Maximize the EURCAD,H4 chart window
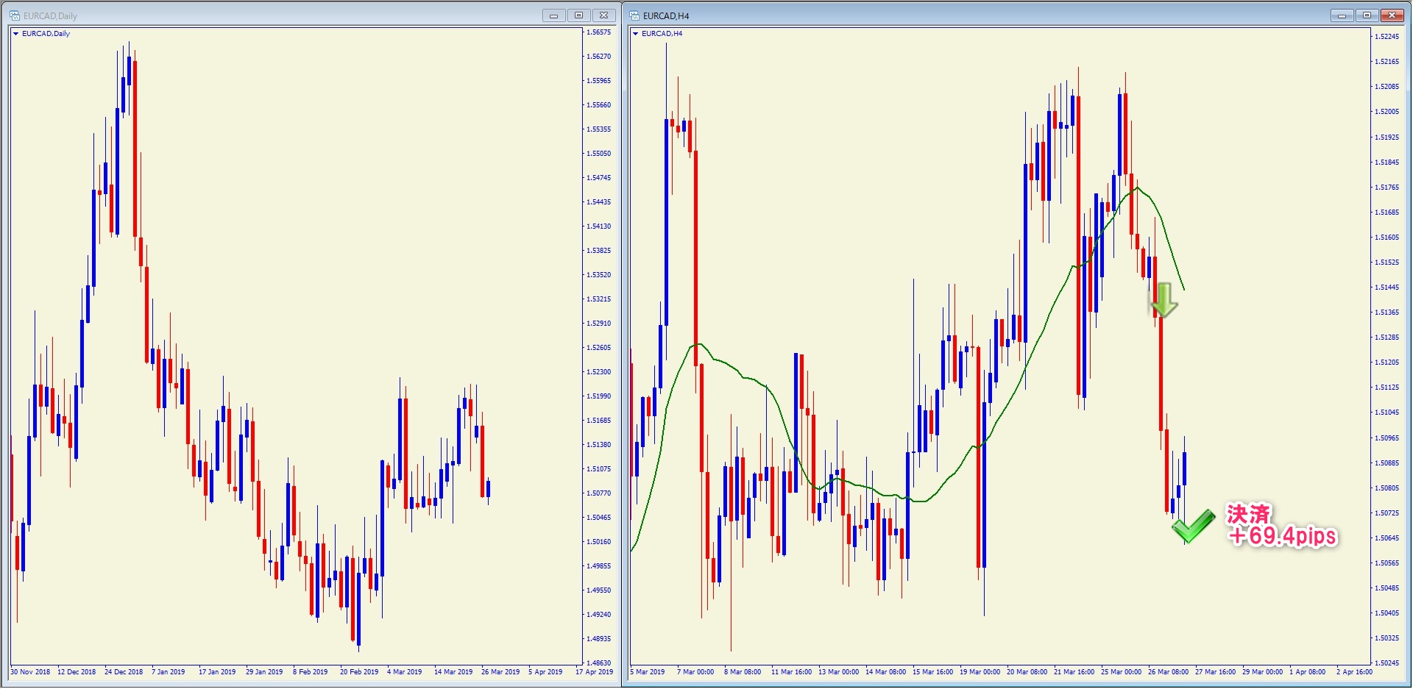 coord(1367,15)
